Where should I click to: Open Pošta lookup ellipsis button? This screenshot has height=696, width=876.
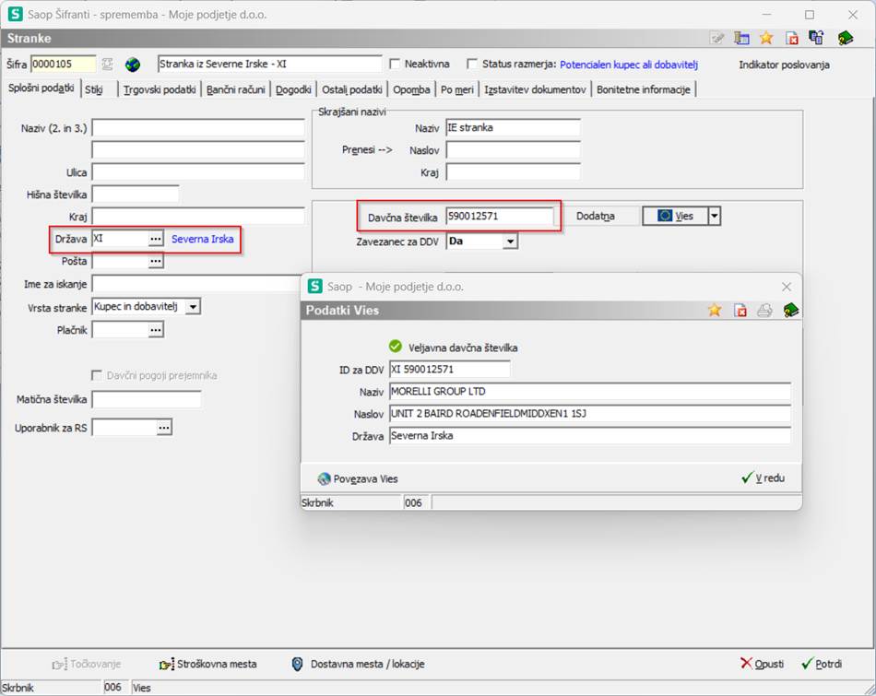pyautogui.click(x=156, y=261)
